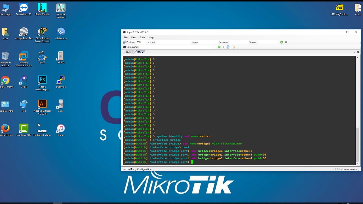Open winbox.exe desktop icon
This screenshot has height=204, width=363.
pos(61,33)
